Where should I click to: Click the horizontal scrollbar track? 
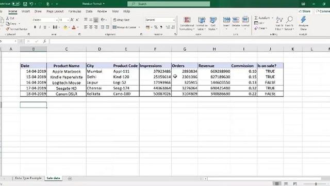click(264, 179)
